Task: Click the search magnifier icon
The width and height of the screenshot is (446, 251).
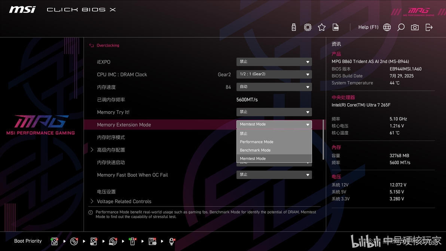Action: point(401,27)
